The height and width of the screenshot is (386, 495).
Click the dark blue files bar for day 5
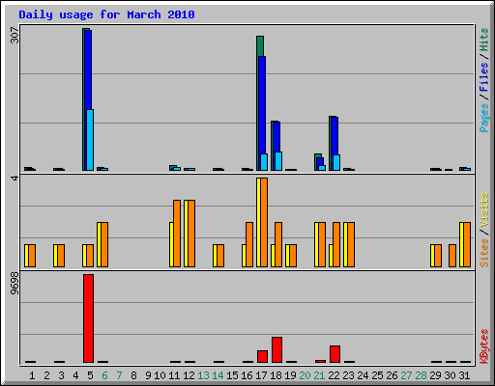[88, 69]
